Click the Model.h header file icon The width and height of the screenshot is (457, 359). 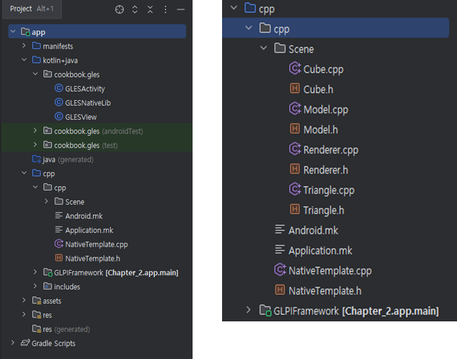click(x=294, y=128)
